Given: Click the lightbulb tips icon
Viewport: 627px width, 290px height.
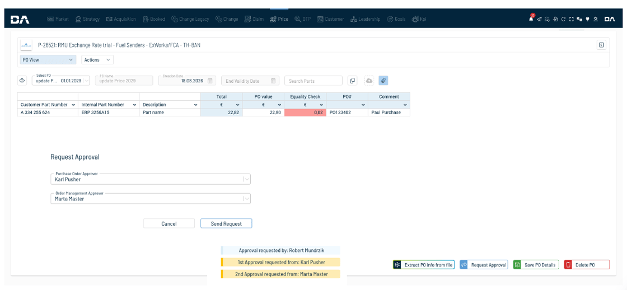Looking at the screenshot, I should click(x=587, y=19).
